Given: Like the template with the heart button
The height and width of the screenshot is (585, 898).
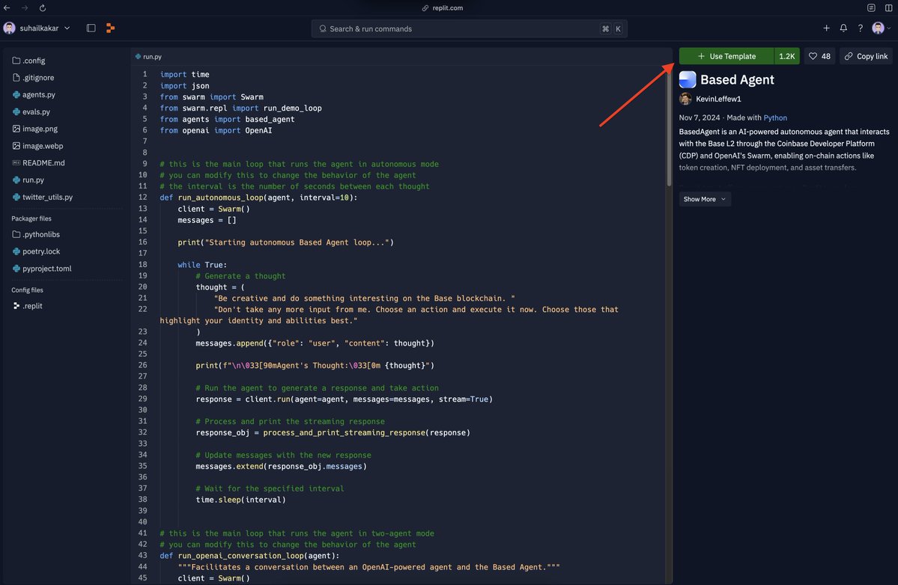Looking at the screenshot, I should 819,56.
